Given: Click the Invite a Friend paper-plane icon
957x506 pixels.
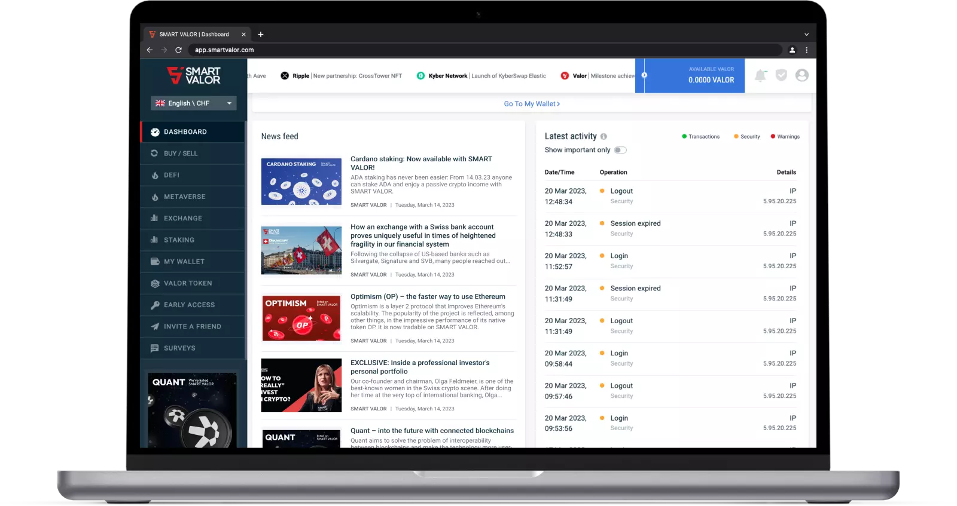Looking at the screenshot, I should pos(155,326).
